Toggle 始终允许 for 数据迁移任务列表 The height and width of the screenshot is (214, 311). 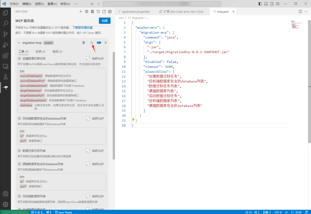click(x=88, y=151)
